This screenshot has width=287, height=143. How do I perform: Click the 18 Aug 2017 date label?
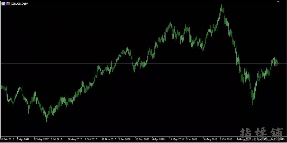[75, 139]
